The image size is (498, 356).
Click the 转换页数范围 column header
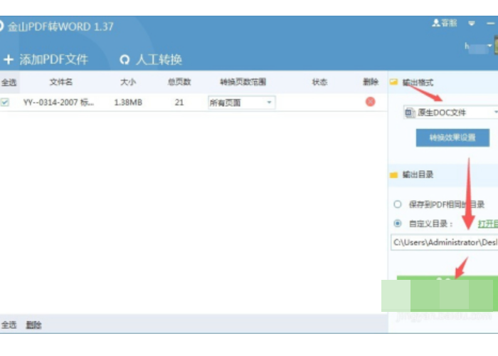pyautogui.click(x=243, y=82)
